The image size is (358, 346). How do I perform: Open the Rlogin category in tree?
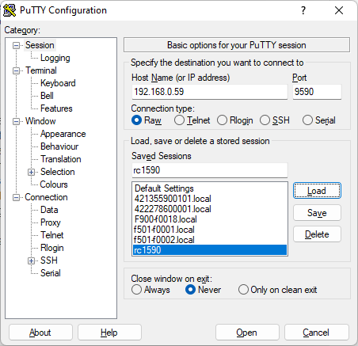point(52,248)
